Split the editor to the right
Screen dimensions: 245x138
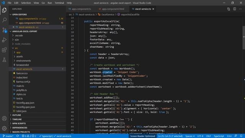coord(235,9)
